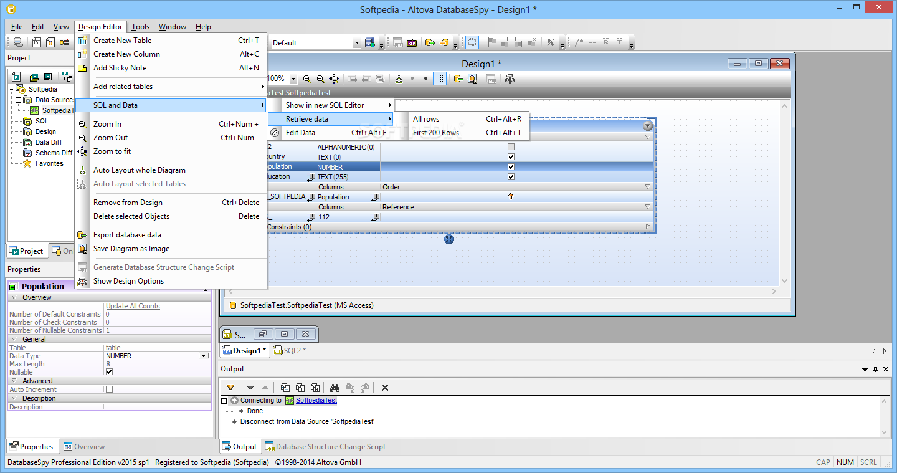Click the save project icon in Project toolbar
This screenshot has height=473, width=897.
click(x=47, y=77)
